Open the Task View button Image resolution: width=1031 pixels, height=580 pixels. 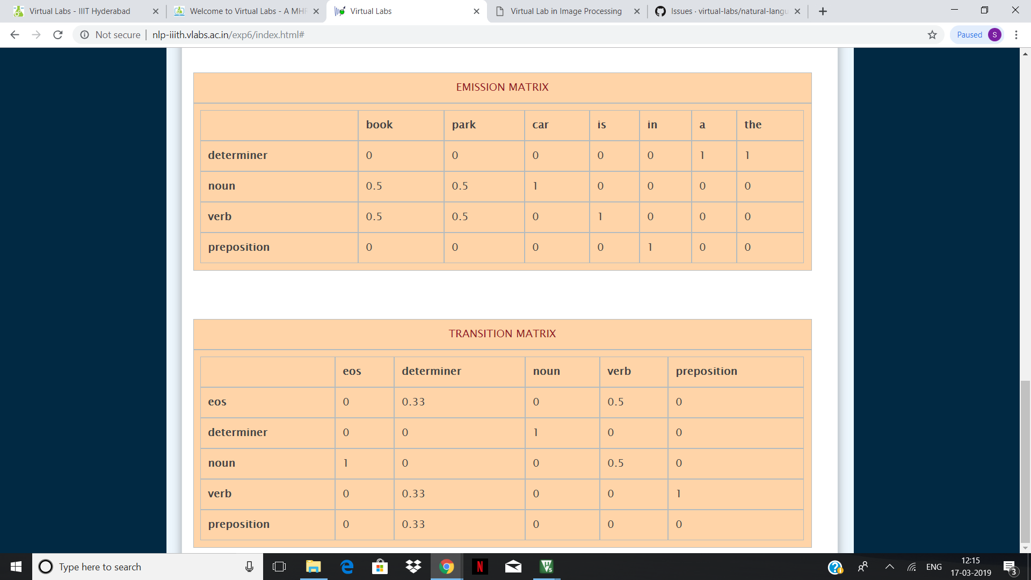coord(279,567)
